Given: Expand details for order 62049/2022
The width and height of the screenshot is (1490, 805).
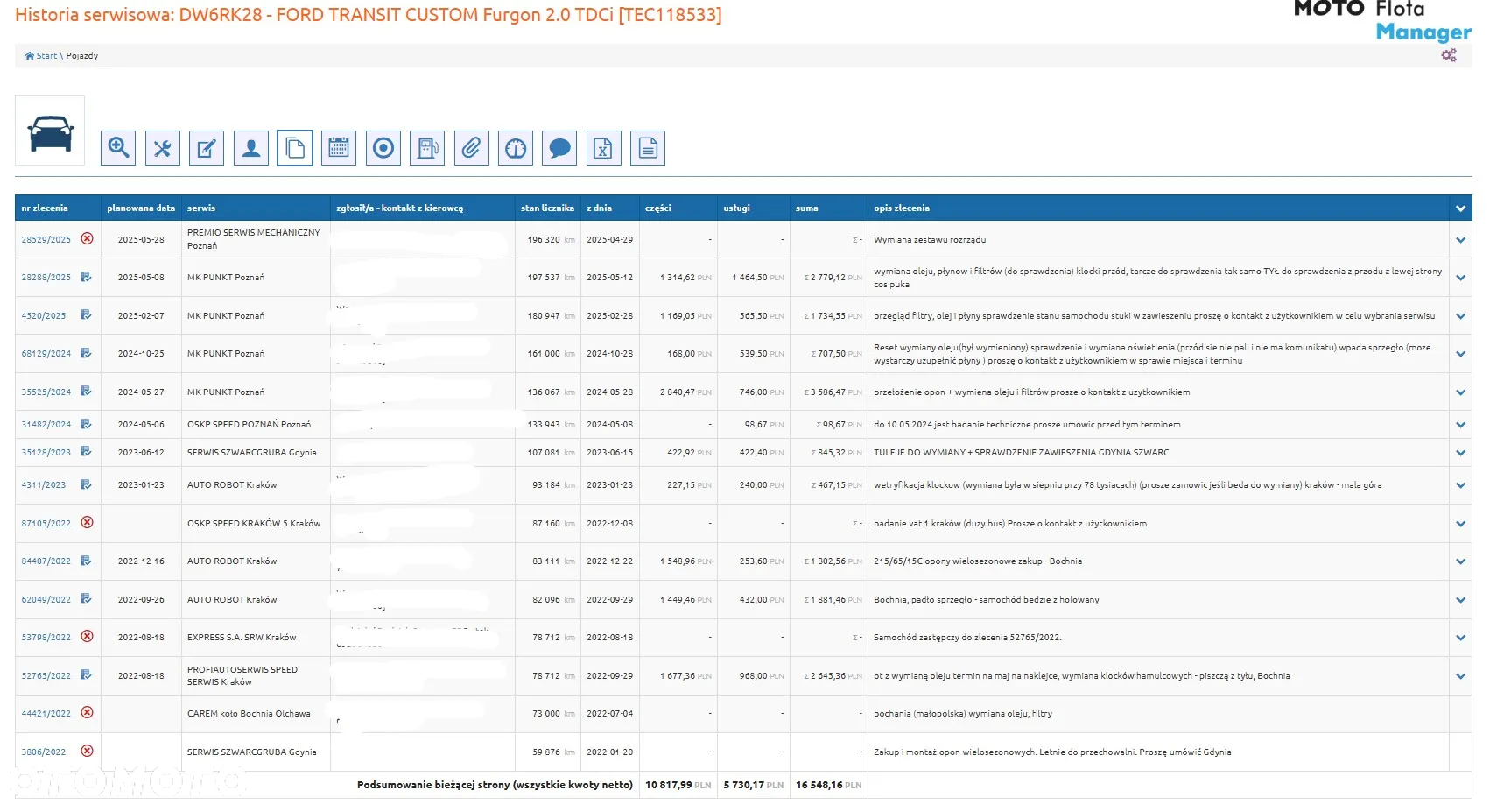Looking at the screenshot, I should pos(1460,600).
